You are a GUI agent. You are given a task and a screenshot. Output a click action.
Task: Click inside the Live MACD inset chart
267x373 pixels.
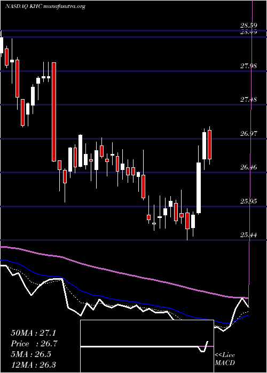click(147, 346)
